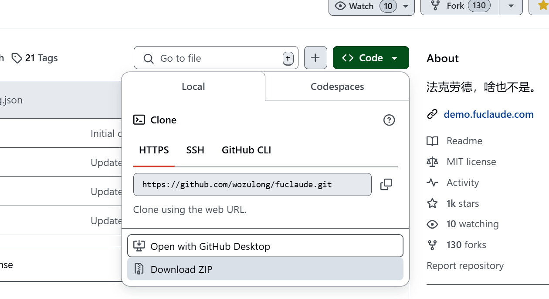Image resolution: width=549 pixels, height=299 pixels.
Task: Open the Activity link
Action: coord(463,183)
